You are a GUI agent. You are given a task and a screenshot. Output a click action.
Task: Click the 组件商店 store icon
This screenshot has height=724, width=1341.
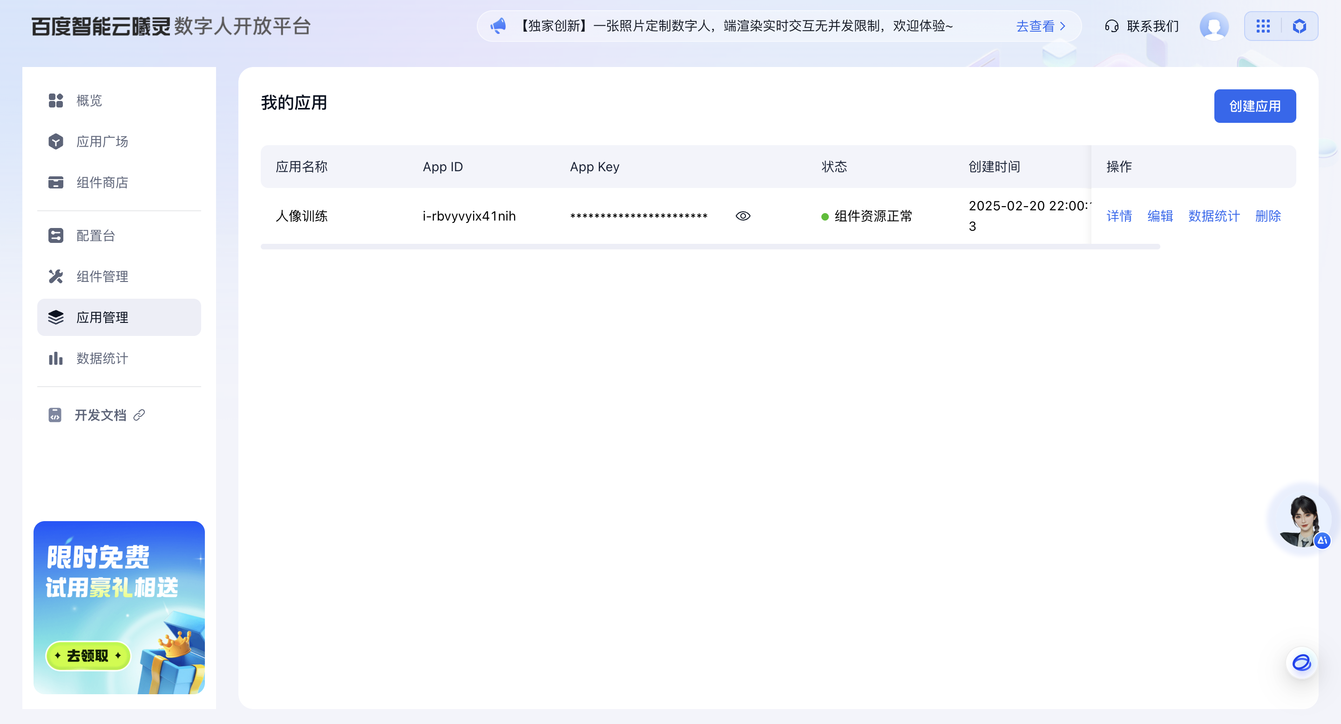[56, 182]
